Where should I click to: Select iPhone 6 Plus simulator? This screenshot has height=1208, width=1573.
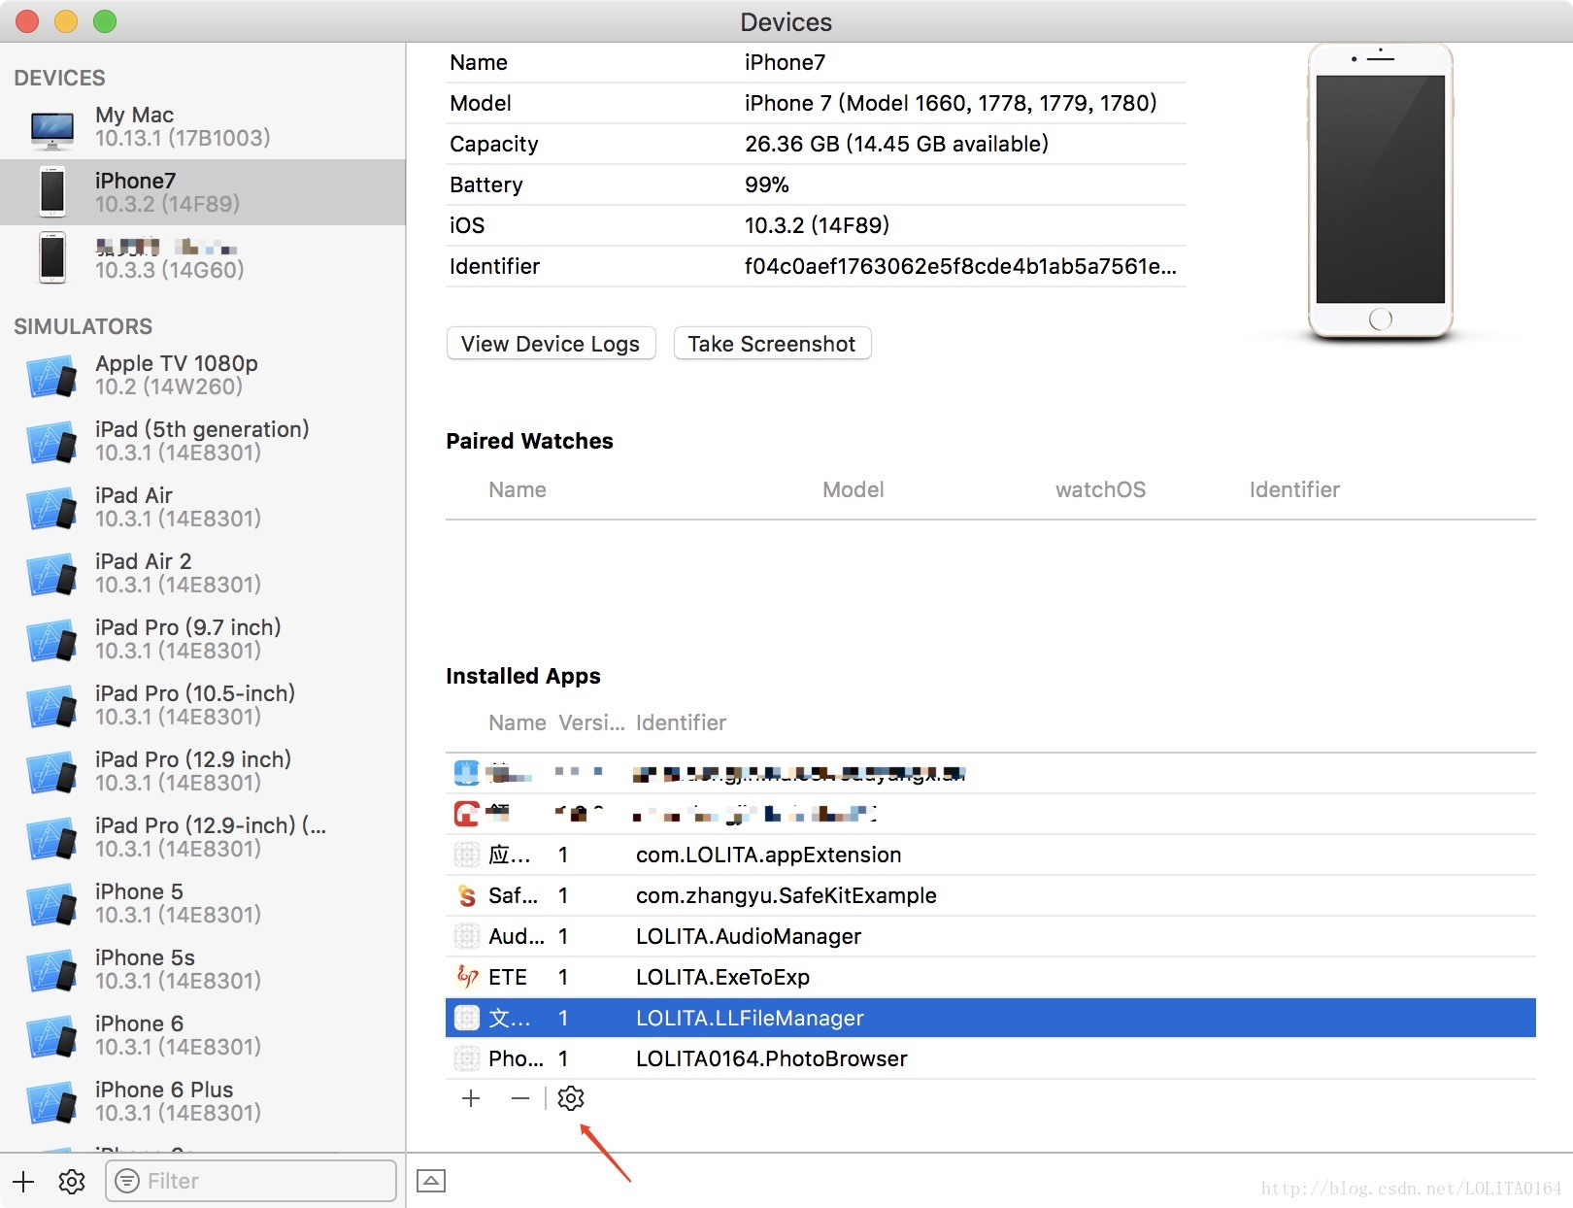[203, 1101]
